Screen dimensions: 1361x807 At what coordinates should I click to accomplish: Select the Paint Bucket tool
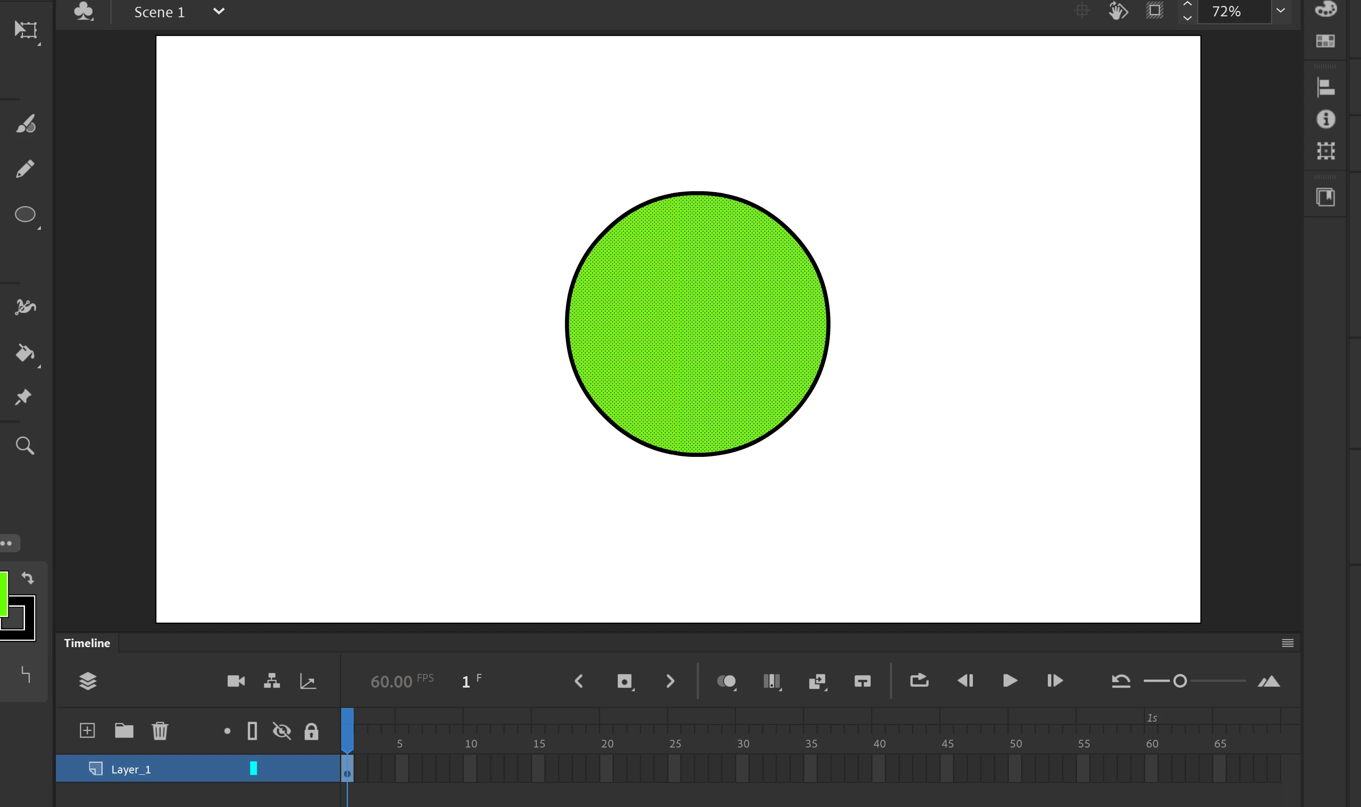[x=25, y=353]
